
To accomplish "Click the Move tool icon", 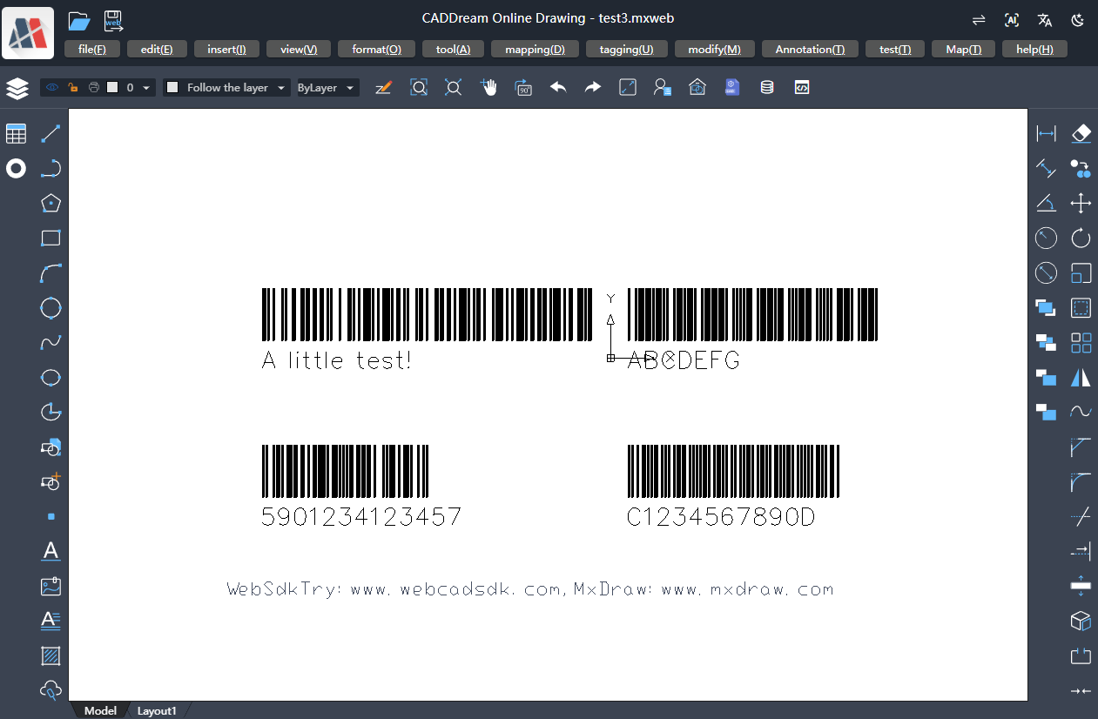I will tap(1081, 204).
